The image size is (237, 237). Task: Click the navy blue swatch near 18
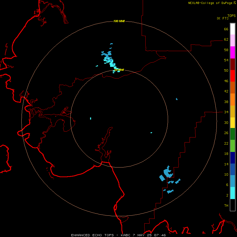coord(233,158)
